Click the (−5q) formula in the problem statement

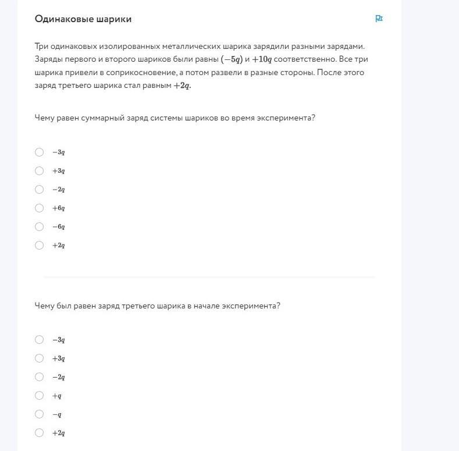coord(231,59)
